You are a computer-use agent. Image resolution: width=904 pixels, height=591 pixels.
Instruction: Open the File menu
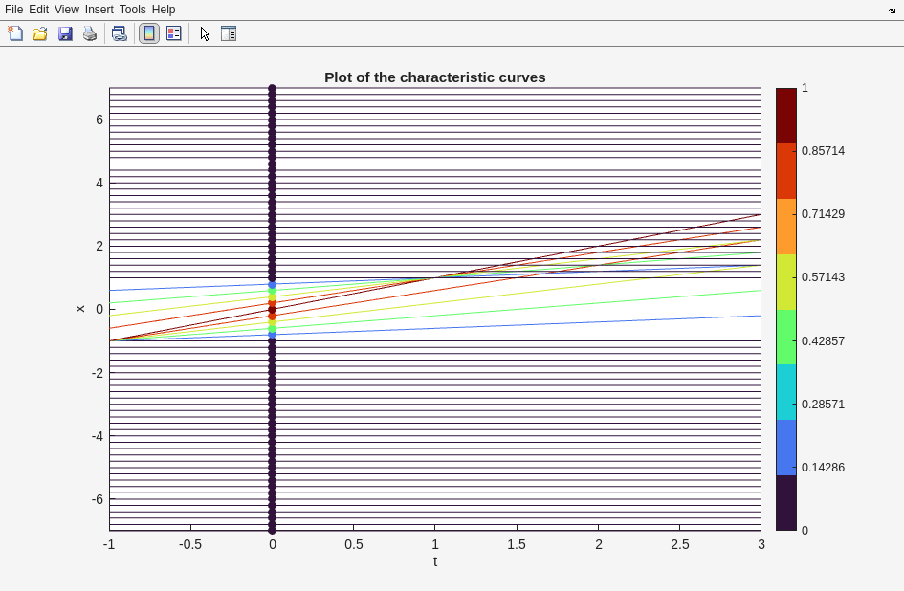[13, 10]
